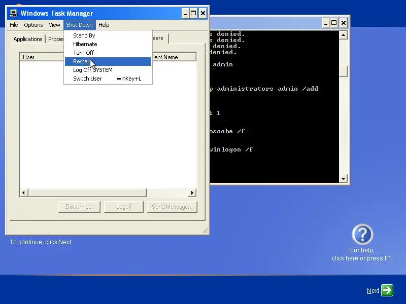Open the Help menu in Task Manager
The image size is (406, 304).
(104, 25)
